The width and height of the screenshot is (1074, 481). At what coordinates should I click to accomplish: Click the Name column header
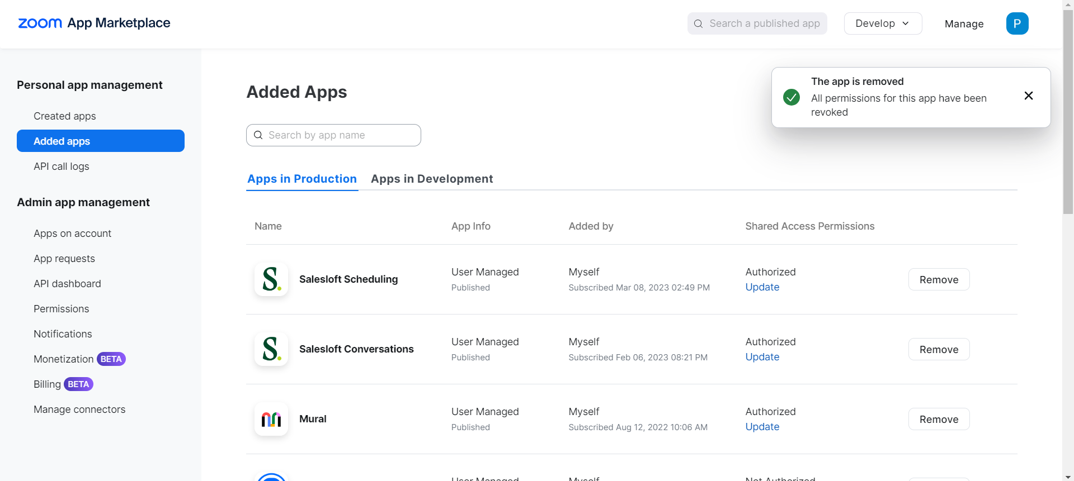(x=268, y=226)
